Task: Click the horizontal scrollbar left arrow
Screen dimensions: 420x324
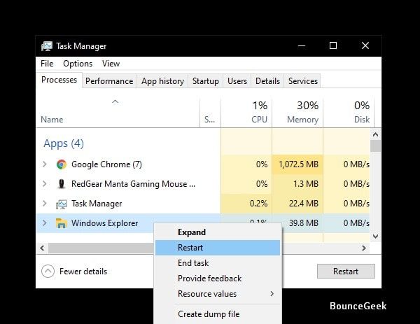Action: 42,248
